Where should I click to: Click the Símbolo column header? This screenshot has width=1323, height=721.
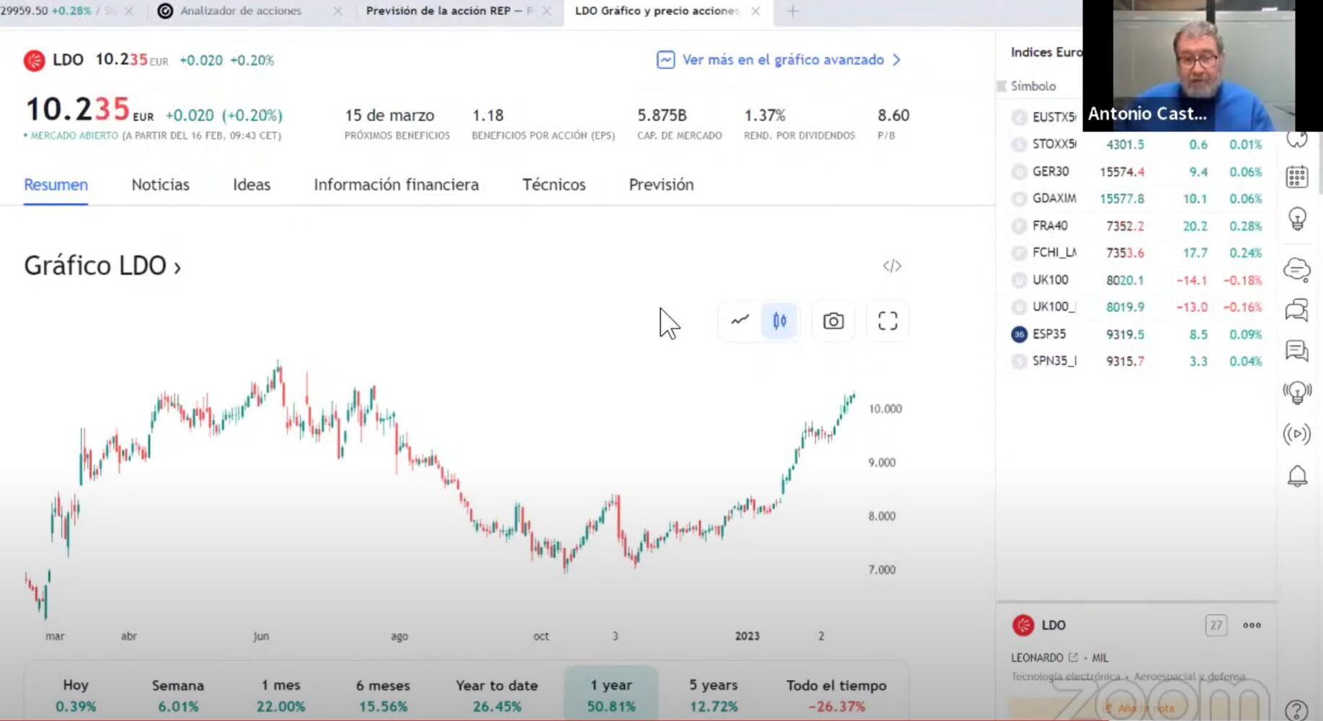pyautogui.click(x=1033, y=86)
